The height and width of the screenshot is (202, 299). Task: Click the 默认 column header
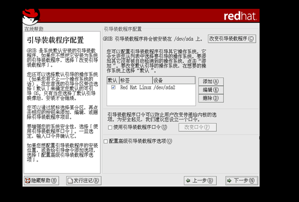point(113,80)
